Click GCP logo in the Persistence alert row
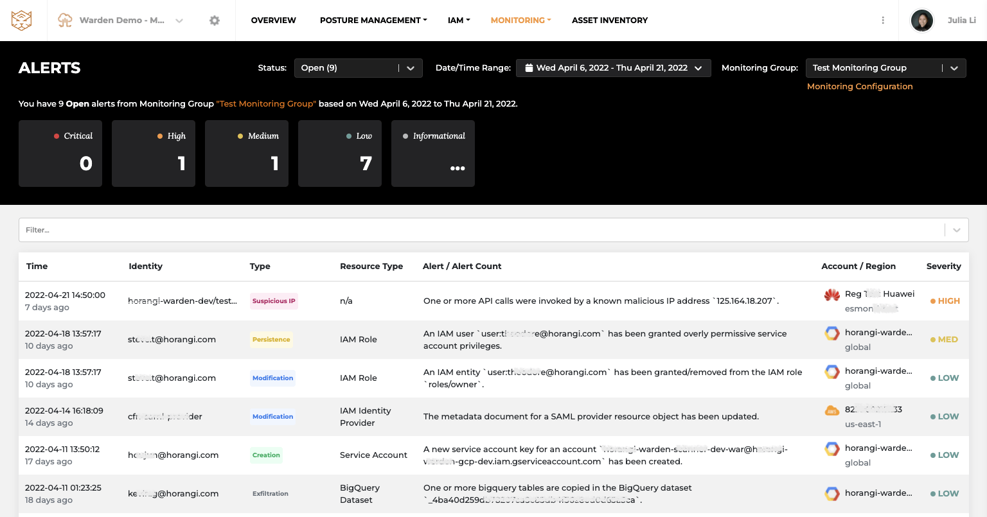Viewport: 987px width, 517px height. point(832,333)
